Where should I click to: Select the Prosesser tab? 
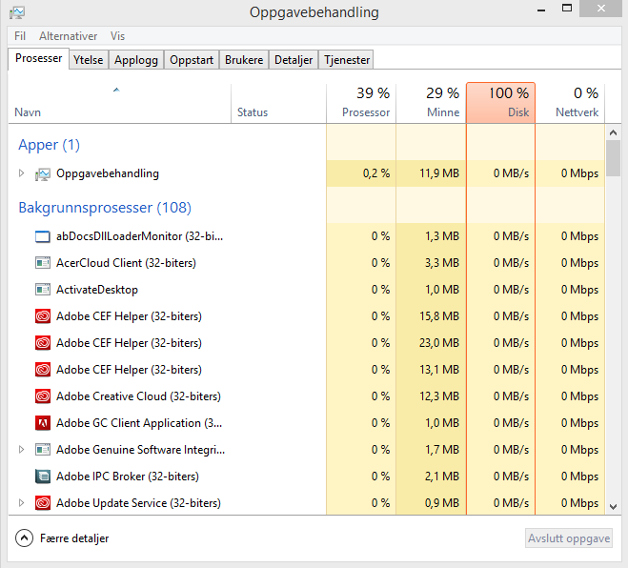pos(38,58)
